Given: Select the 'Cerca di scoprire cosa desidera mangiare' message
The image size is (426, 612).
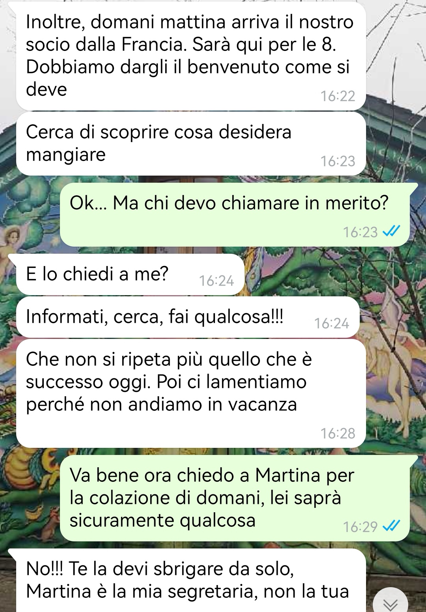Looking at the screenshot, I should pyautogui.click(x=191, y=144).
